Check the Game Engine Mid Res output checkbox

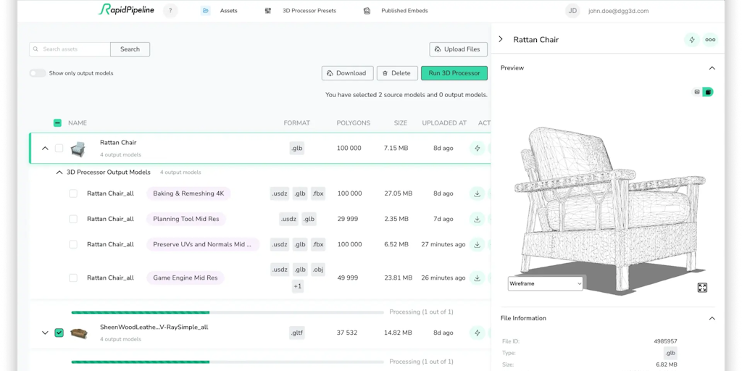click(73, 278)
